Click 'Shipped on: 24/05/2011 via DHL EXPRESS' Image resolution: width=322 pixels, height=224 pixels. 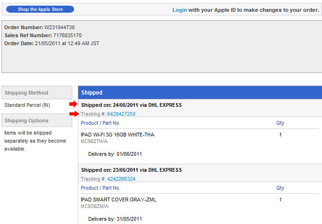pyautogui.click(x=131, y=105)
